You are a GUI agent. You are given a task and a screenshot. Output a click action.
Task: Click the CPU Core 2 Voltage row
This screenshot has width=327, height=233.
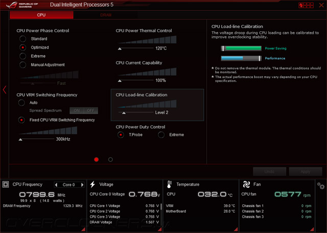coord(124,212)
